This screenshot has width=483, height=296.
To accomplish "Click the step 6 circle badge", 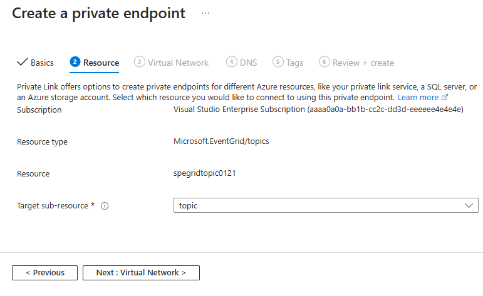I will [x=325, y=62].
